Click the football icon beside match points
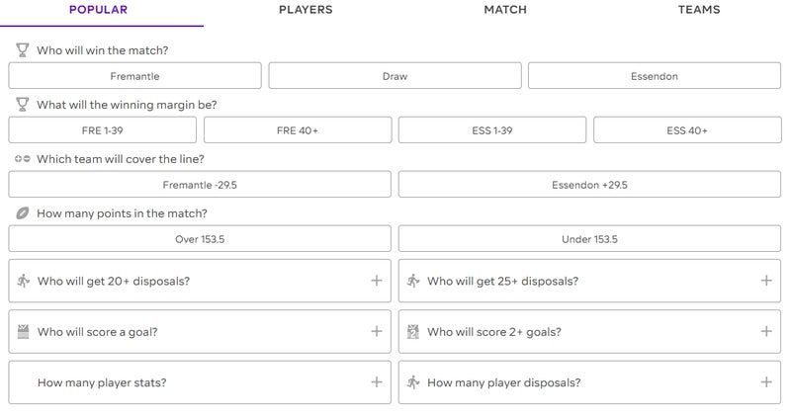The width and height of the screenshot is (791, 419). (22, 213)
